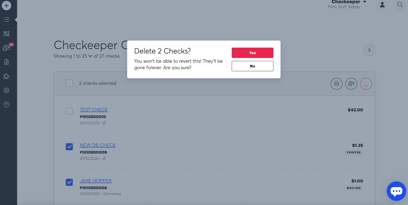This screenshot has width=408, height=205.
Task: Click check number #1510950008
Action: [93, 188]
